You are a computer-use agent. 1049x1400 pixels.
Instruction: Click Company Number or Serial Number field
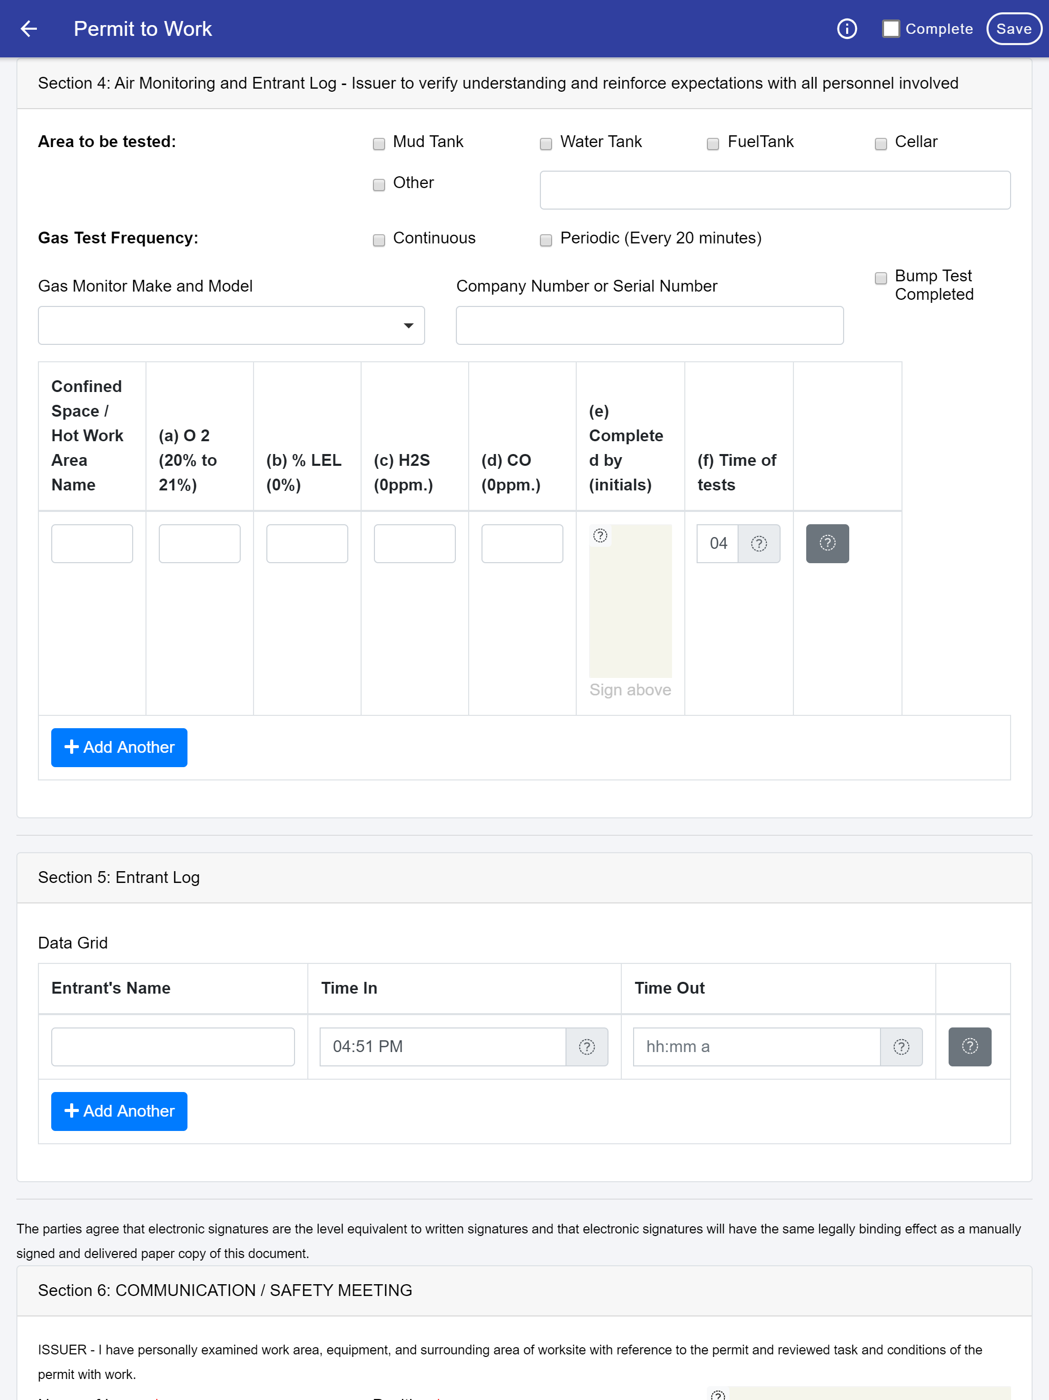pyautogui.click(x=649, y=325)
